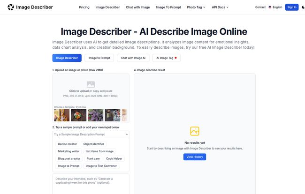Click the 'Image Describer' site title text

[34, 7]
